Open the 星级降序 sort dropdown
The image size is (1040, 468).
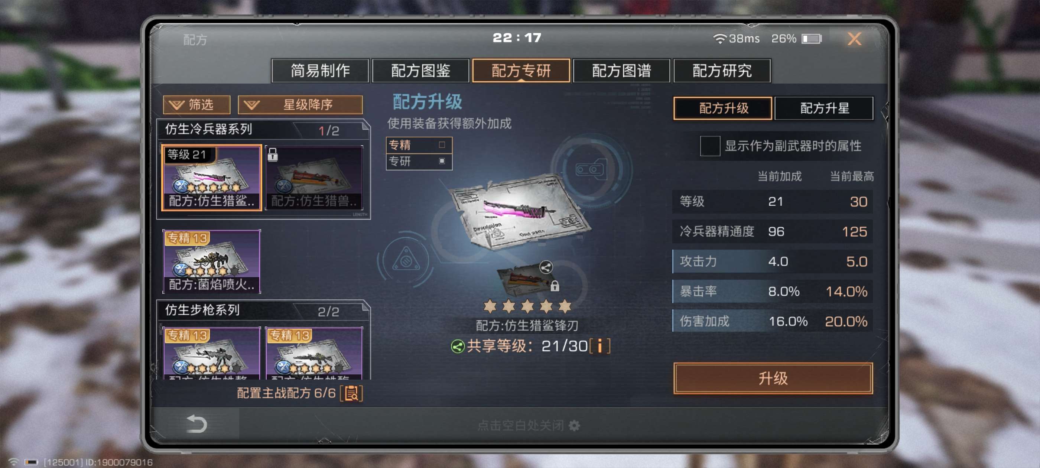tap(300, 105)
